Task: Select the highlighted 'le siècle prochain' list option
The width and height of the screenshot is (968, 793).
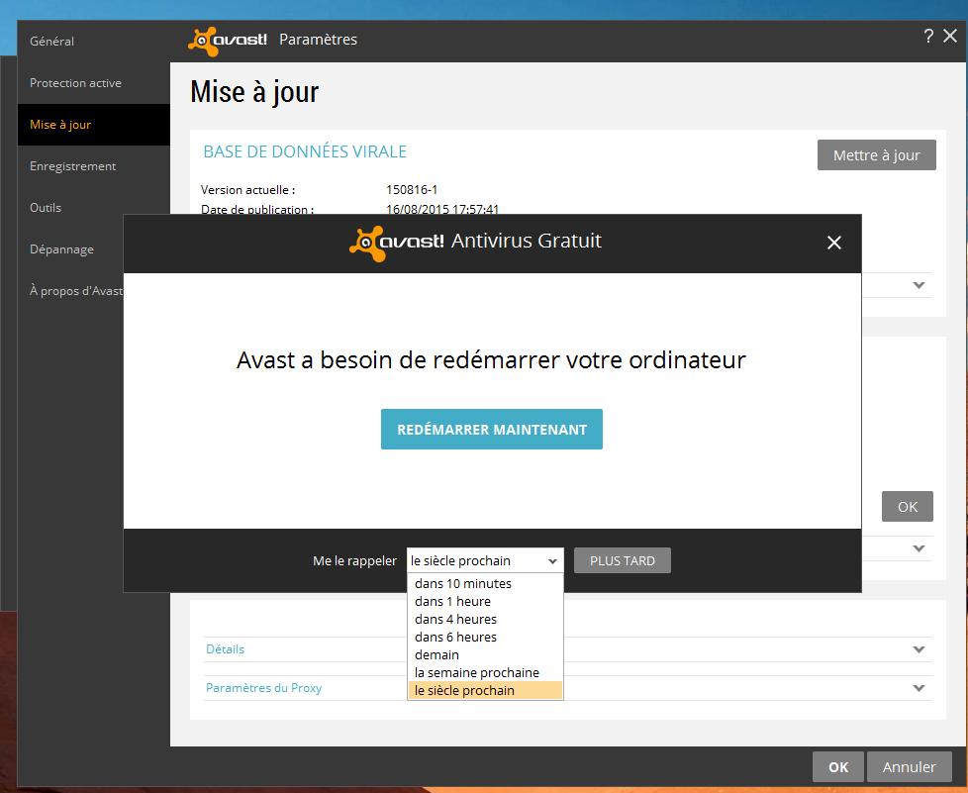Action: click(x=485, y=690)
